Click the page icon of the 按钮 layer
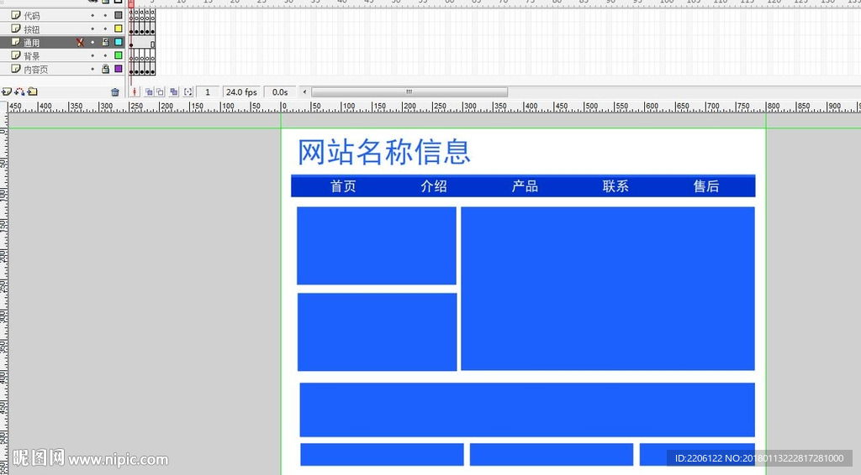Viewport: 861px width, 475px height. point(16,29)
